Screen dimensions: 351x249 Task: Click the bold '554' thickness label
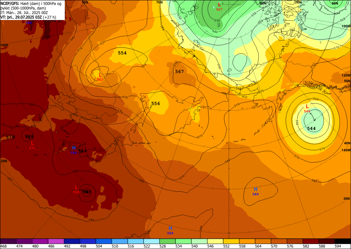pos(122,53)
